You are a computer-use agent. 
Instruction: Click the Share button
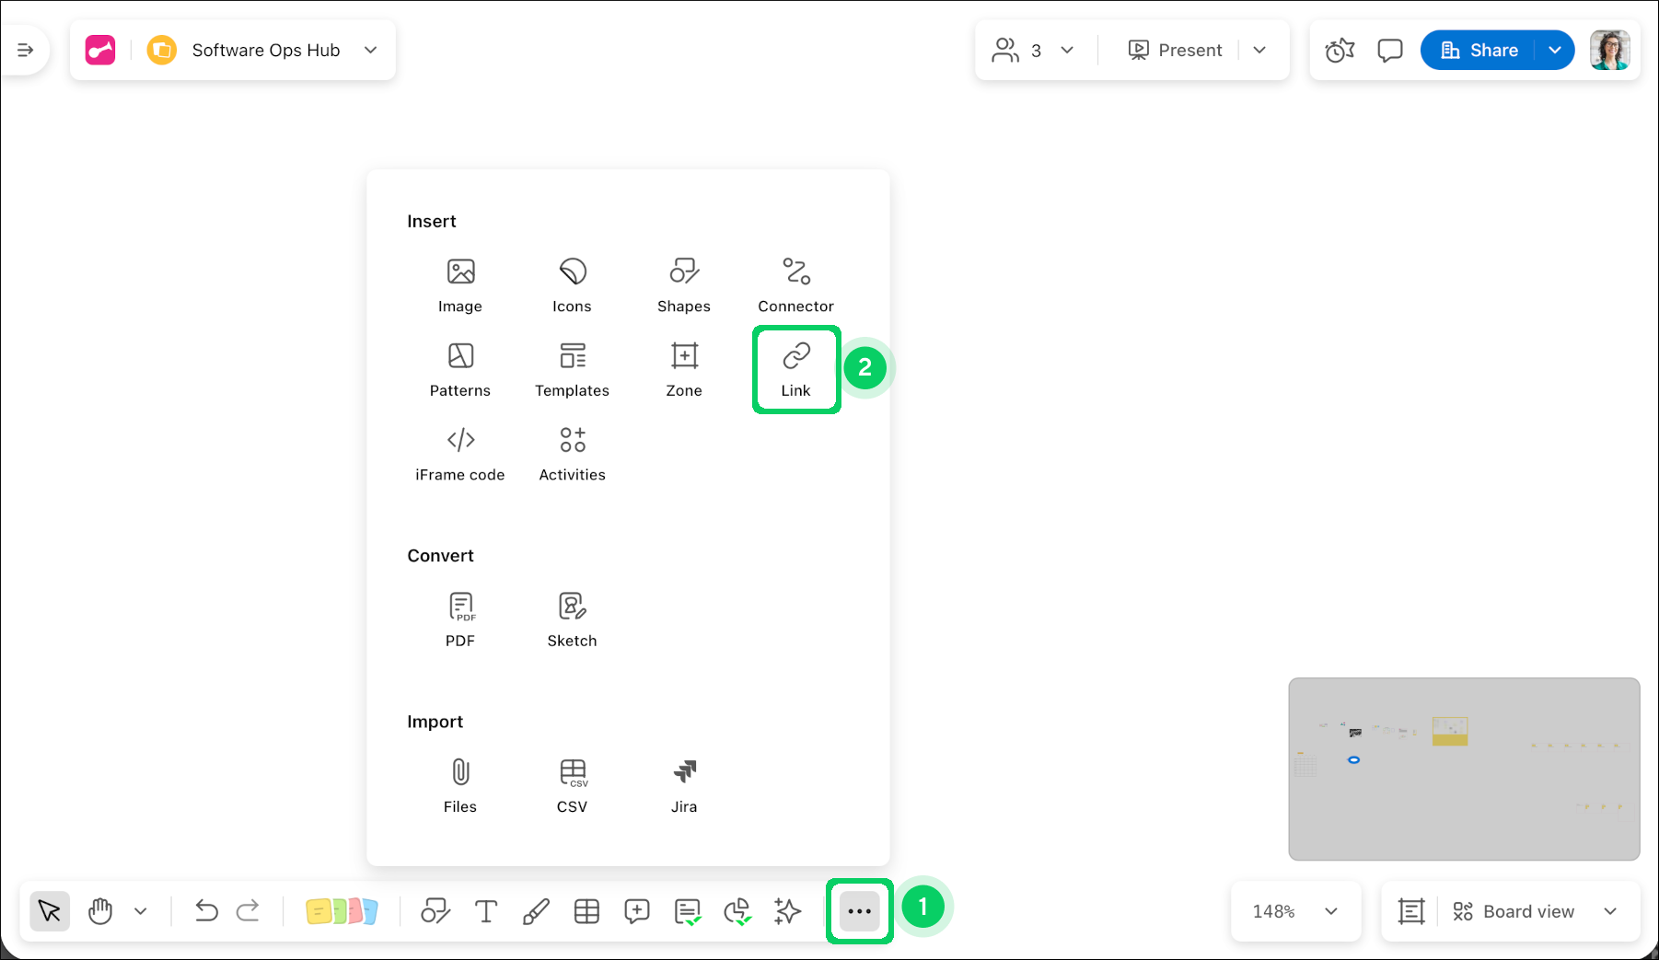1479,51
